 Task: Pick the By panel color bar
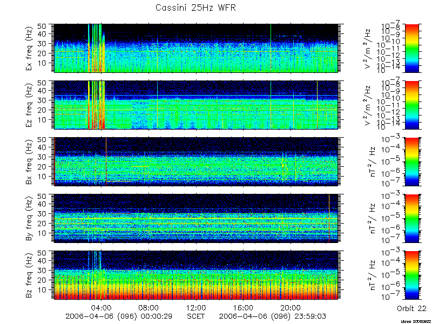coord(411,219)
